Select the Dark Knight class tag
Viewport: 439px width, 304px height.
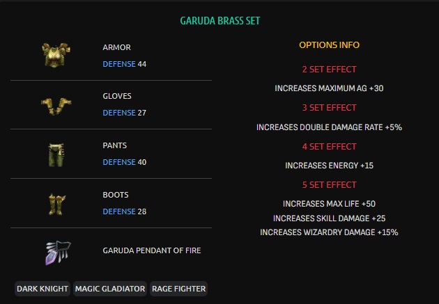pos(43,288)
